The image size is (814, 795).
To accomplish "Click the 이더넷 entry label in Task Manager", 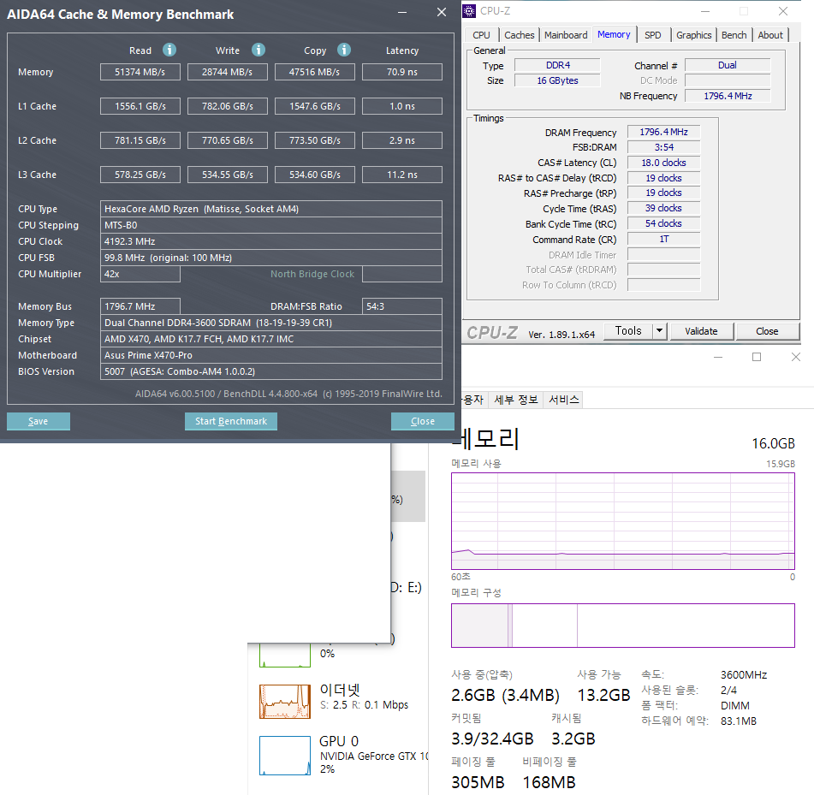I will coord(340,690).
